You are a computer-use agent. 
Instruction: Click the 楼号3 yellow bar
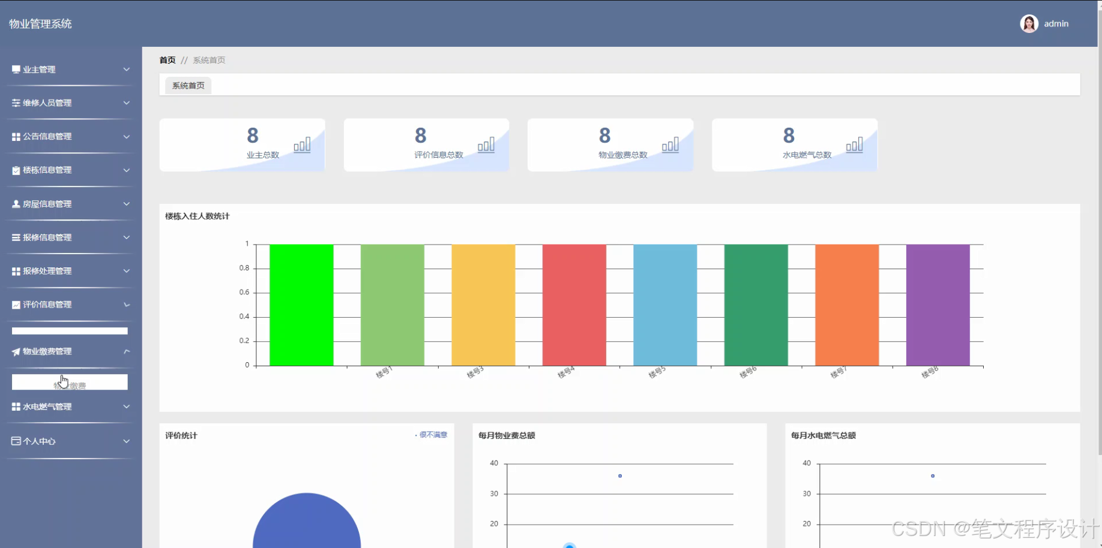[483, 305]
